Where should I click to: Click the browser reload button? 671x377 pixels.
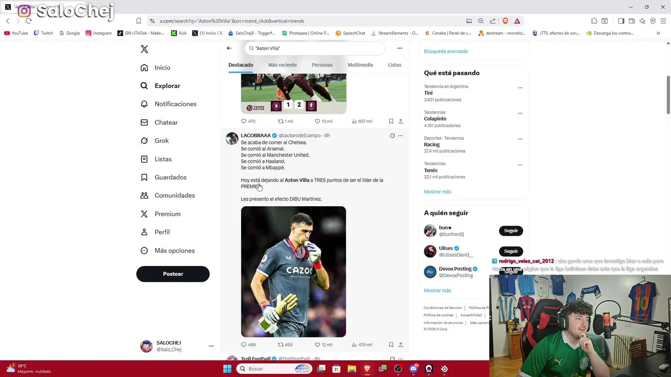(28, 21)
